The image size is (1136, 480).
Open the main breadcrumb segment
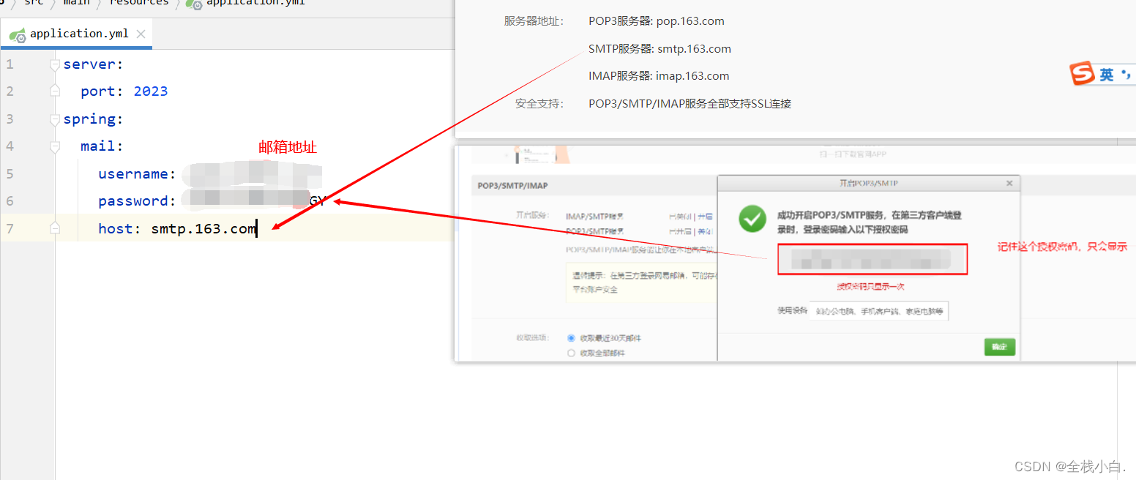[76, 3]
